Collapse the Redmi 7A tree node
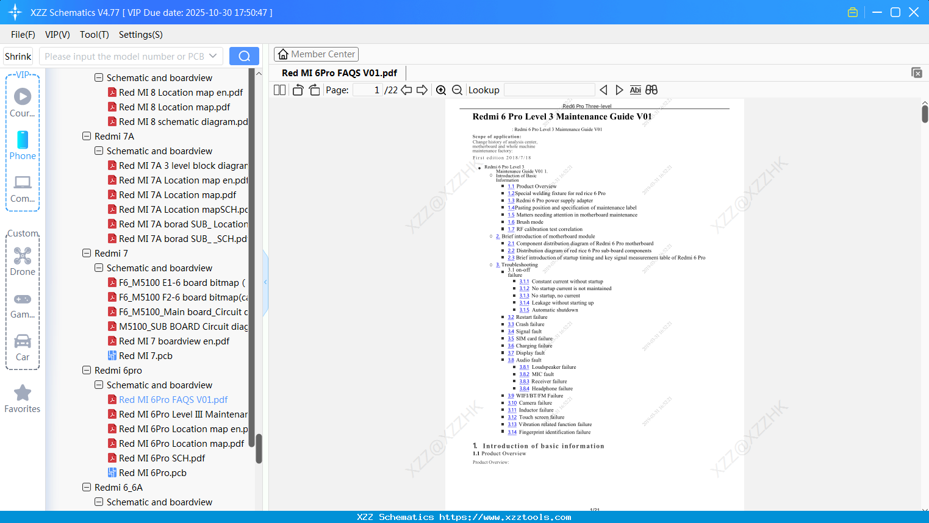The height and width of the screenshot is (523, 929). (x=87, y=137)
